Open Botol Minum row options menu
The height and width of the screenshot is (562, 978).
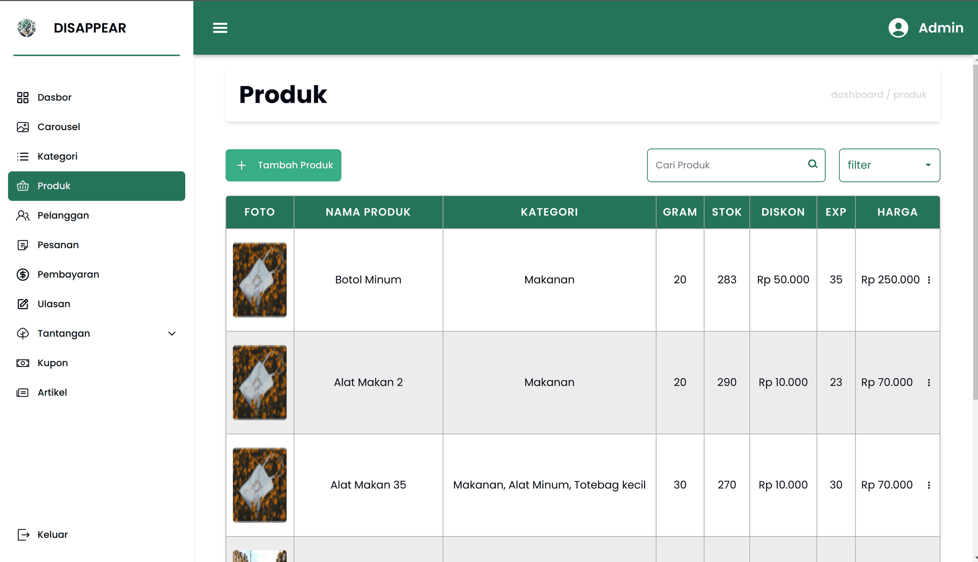(929, 280)
